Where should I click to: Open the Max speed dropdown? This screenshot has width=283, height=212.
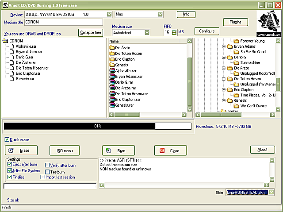coord(160,14)
